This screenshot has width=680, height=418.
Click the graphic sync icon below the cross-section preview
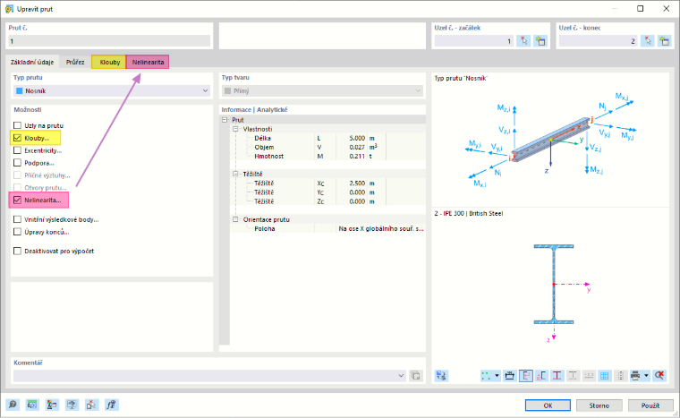click(441, 375)
